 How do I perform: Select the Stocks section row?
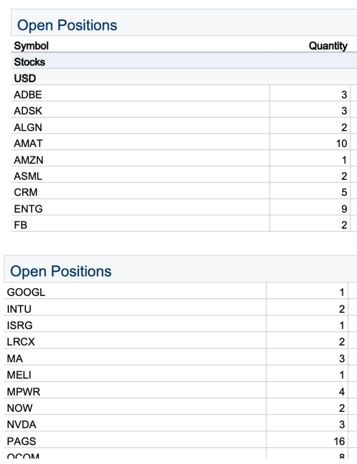[x=30, y=62]
